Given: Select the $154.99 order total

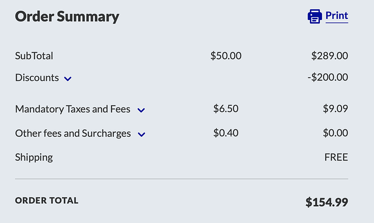Looking at the screenshot, I should 327,202.
